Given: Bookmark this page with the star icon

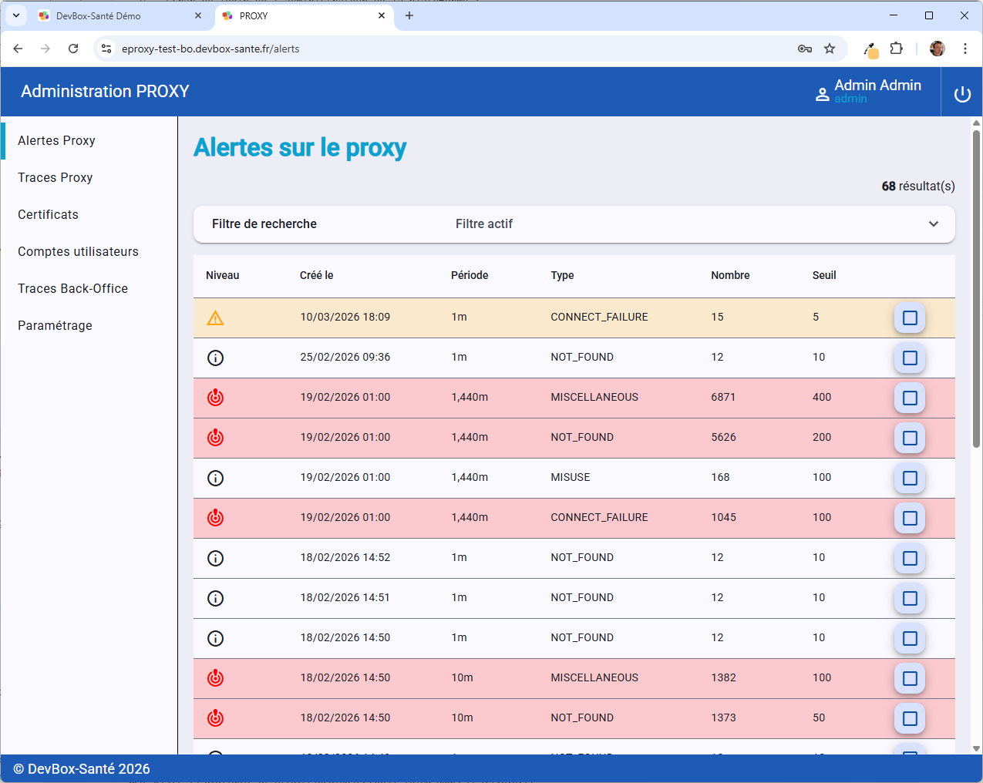Looking at the screenshot, I should point(830,49).
